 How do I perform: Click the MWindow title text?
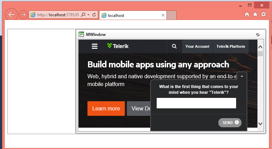coord(96,35)
